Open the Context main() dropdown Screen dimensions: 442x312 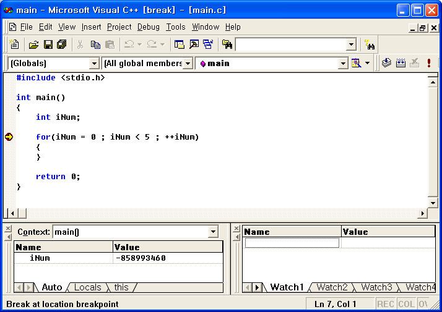[213, 232]
